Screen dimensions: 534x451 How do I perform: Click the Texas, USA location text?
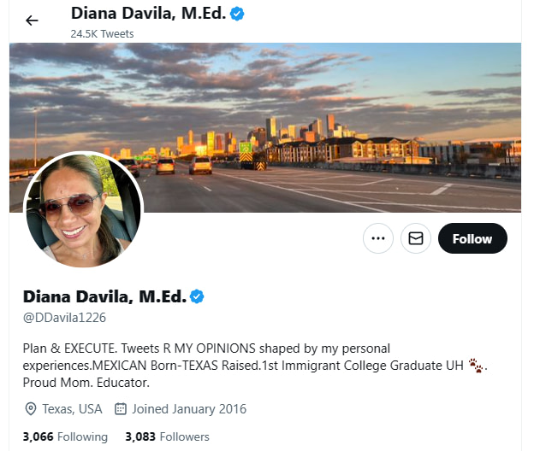(x=72, y=409)
